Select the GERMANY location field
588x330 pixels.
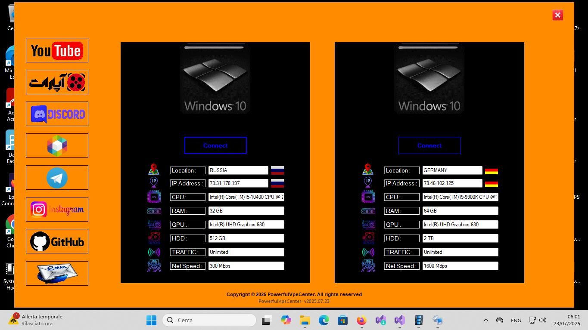pyautogui.click(x=452, y=170)
